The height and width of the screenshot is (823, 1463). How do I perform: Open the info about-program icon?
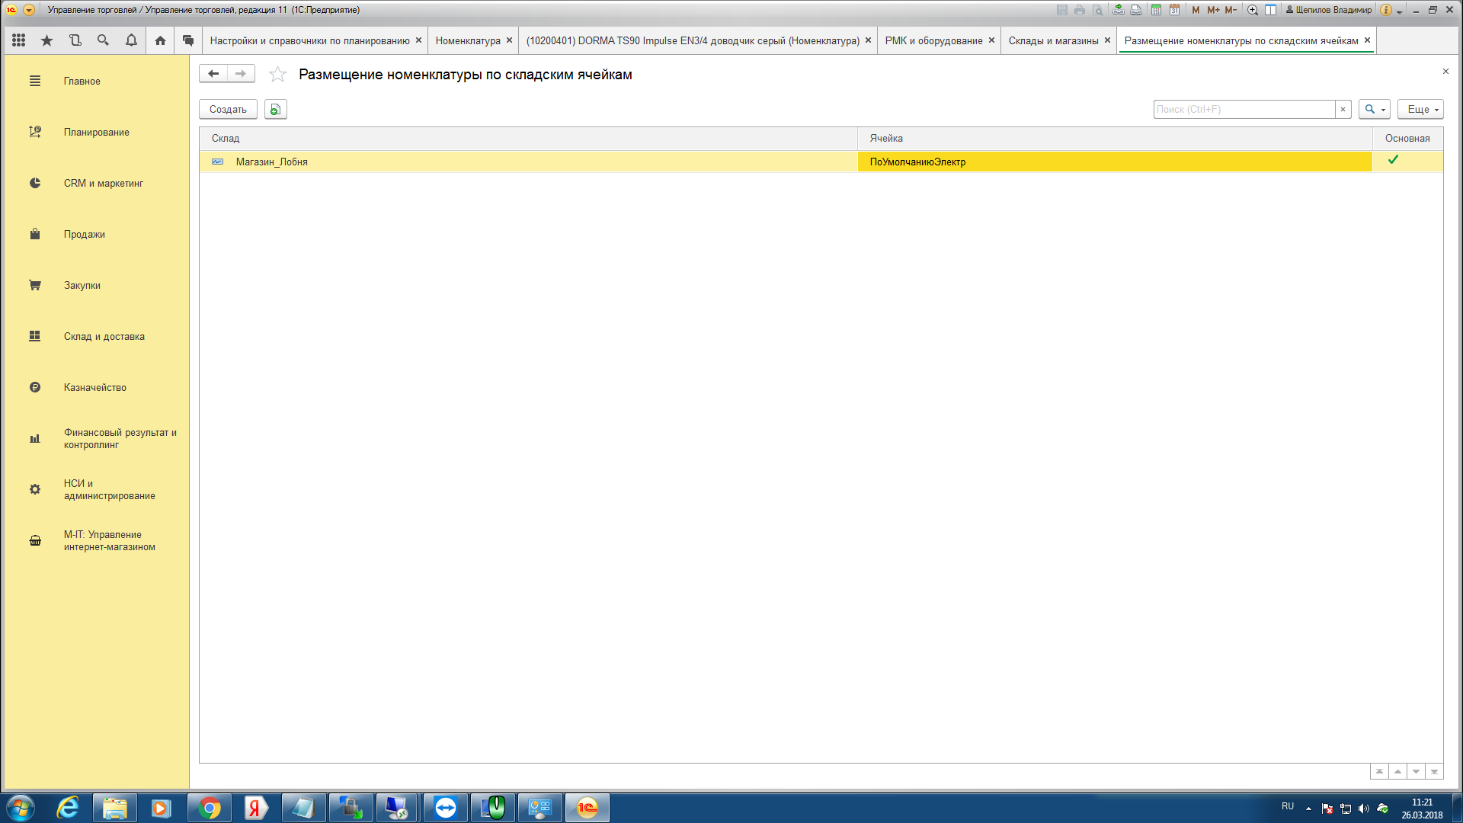1386,10
